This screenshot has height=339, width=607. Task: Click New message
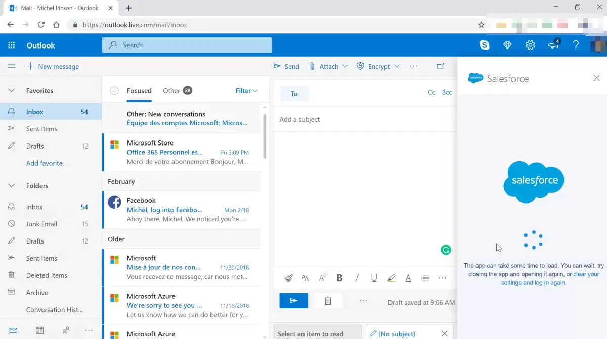coord(53,66)
